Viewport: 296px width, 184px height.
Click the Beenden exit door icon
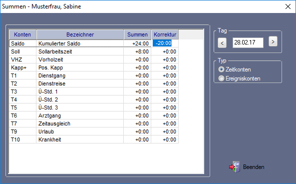click(234, 167)
